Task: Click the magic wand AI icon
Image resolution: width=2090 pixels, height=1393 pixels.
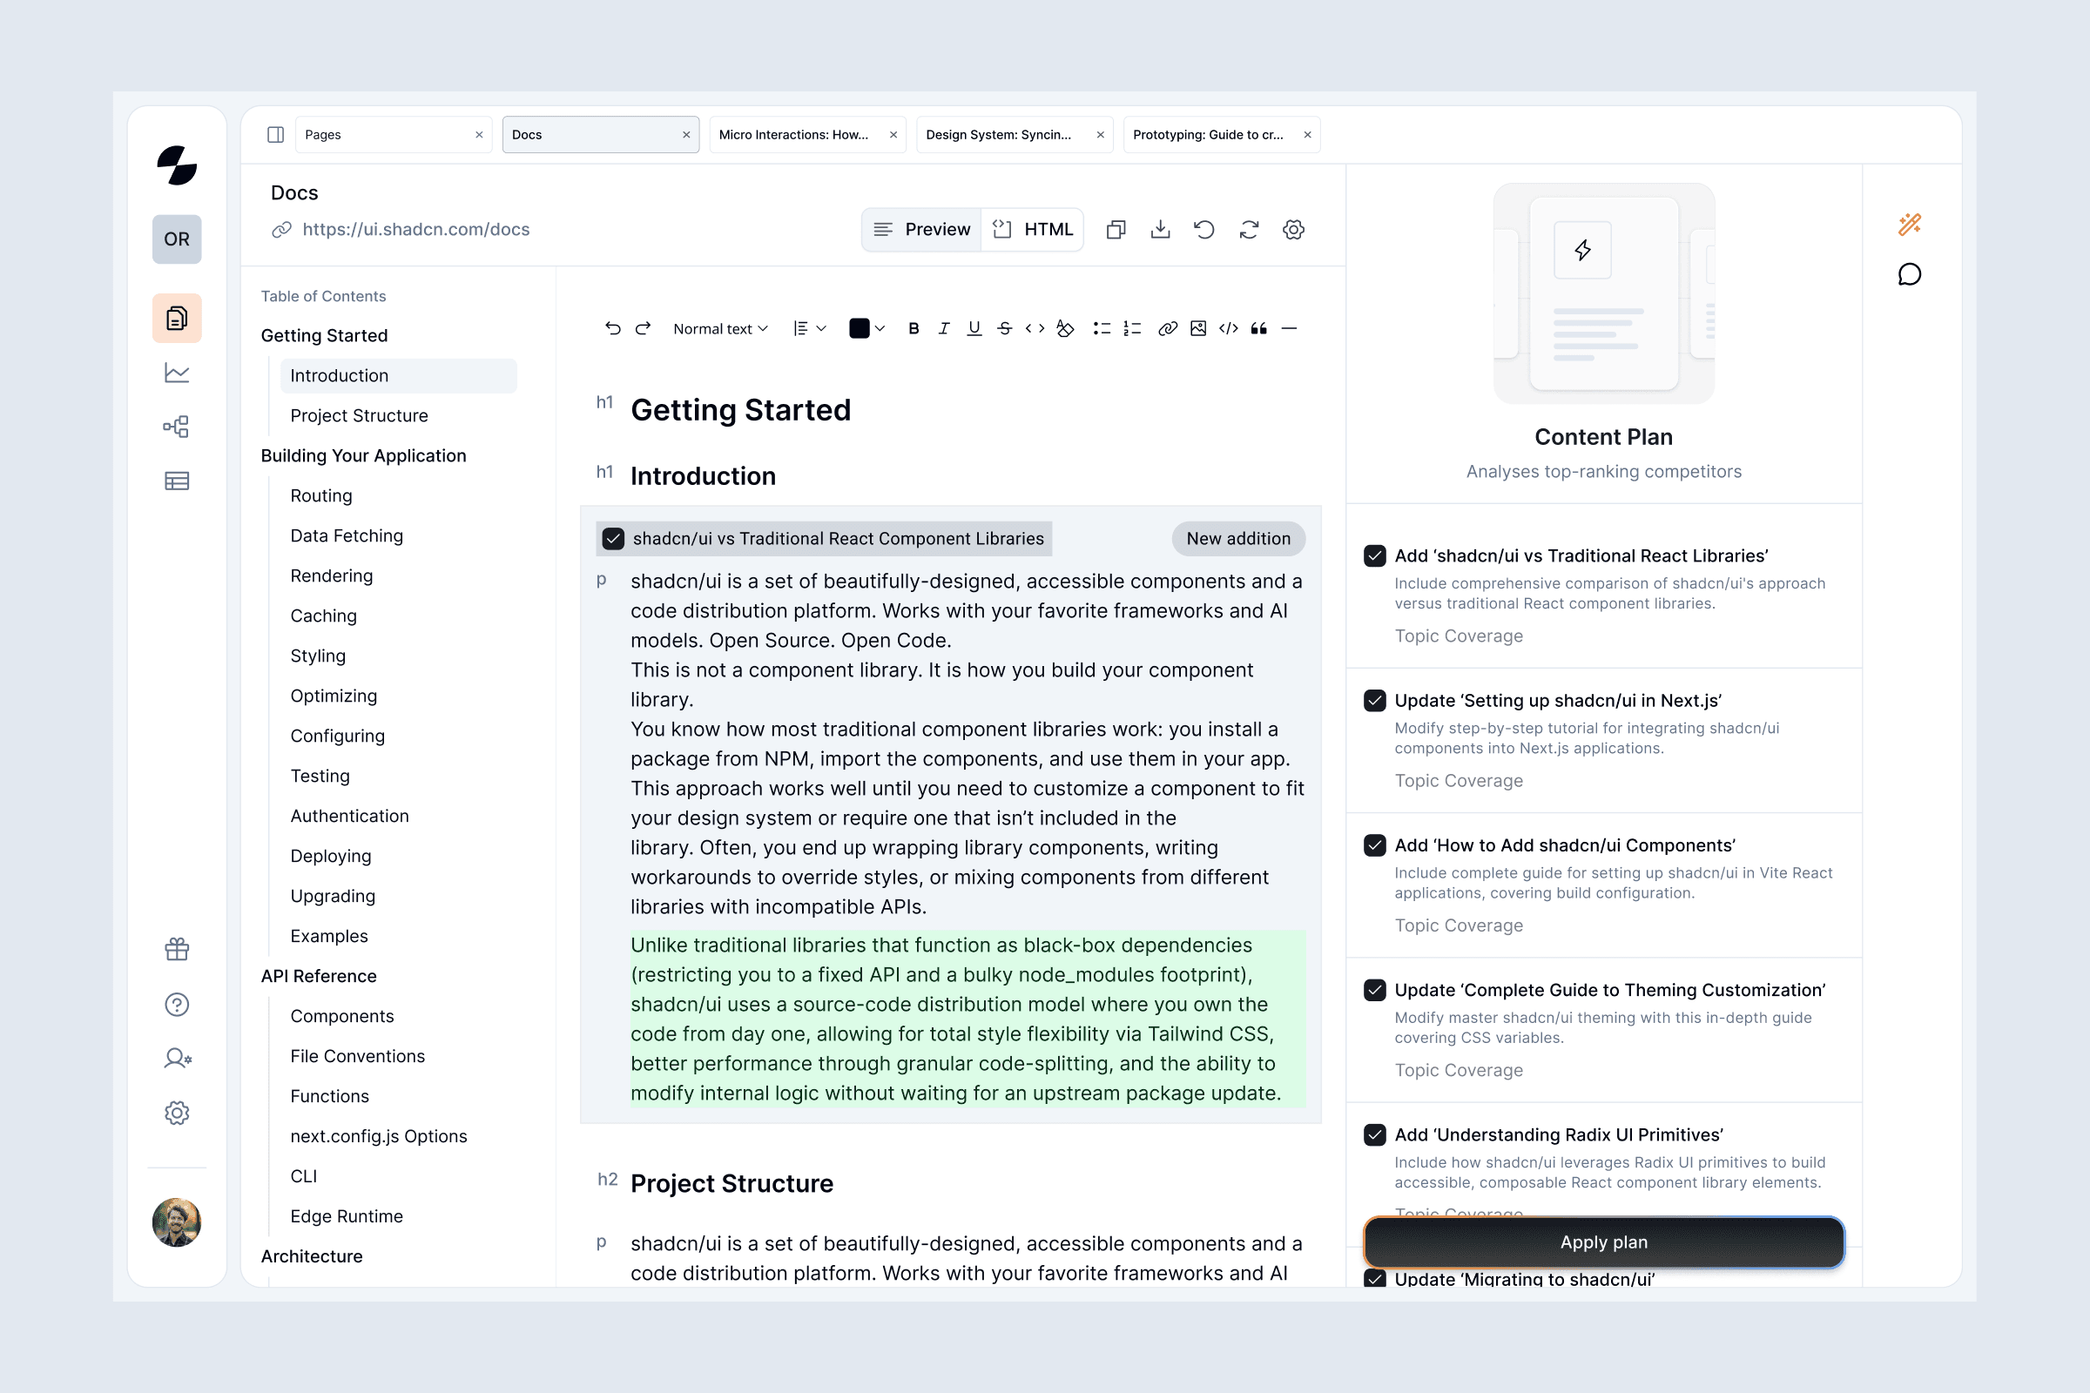Action: pos(1909,224)
